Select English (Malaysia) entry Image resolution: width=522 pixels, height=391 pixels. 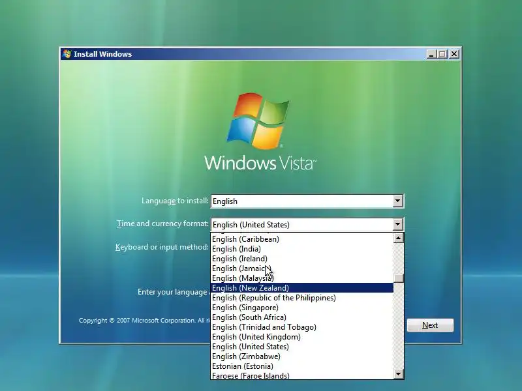tap(302, 278)
